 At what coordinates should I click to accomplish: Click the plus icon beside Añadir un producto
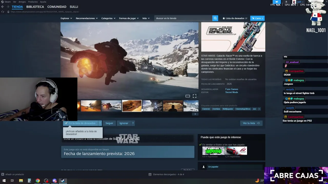tap(3, 174)
